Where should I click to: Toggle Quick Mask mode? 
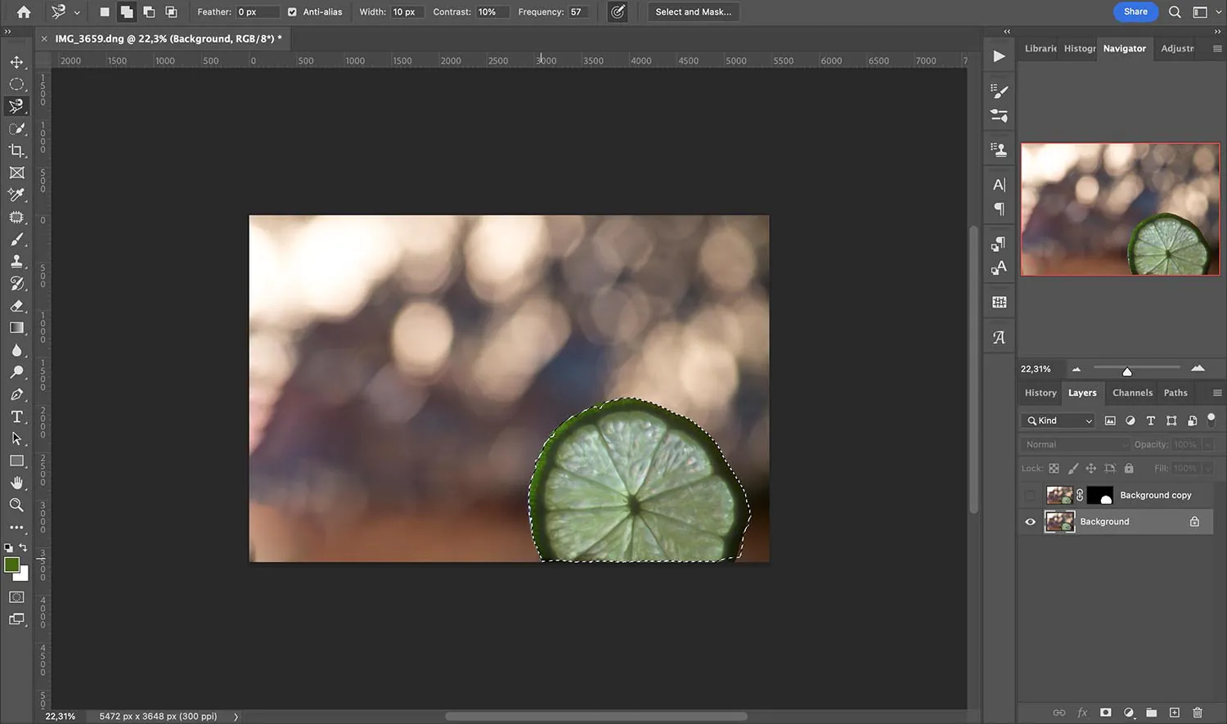[x=16, y=597]
